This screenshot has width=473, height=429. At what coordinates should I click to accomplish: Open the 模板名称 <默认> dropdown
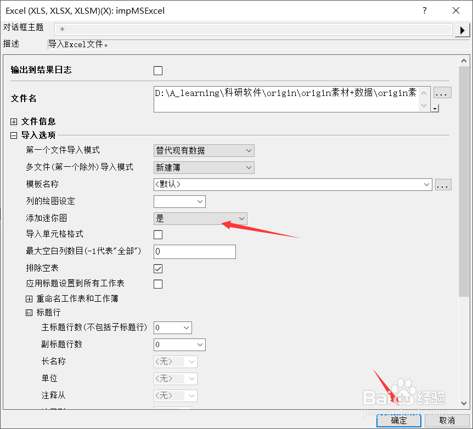[292, 184]
